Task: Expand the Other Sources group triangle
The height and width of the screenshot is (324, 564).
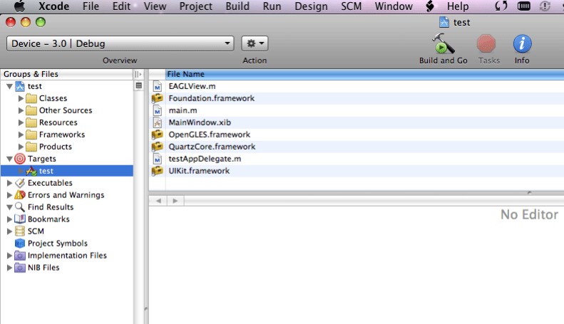Action: [x=21, y=110]
